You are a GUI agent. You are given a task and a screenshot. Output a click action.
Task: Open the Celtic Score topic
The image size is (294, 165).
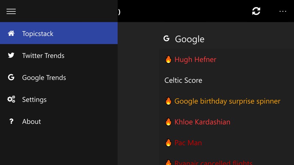tap(183, 80)
